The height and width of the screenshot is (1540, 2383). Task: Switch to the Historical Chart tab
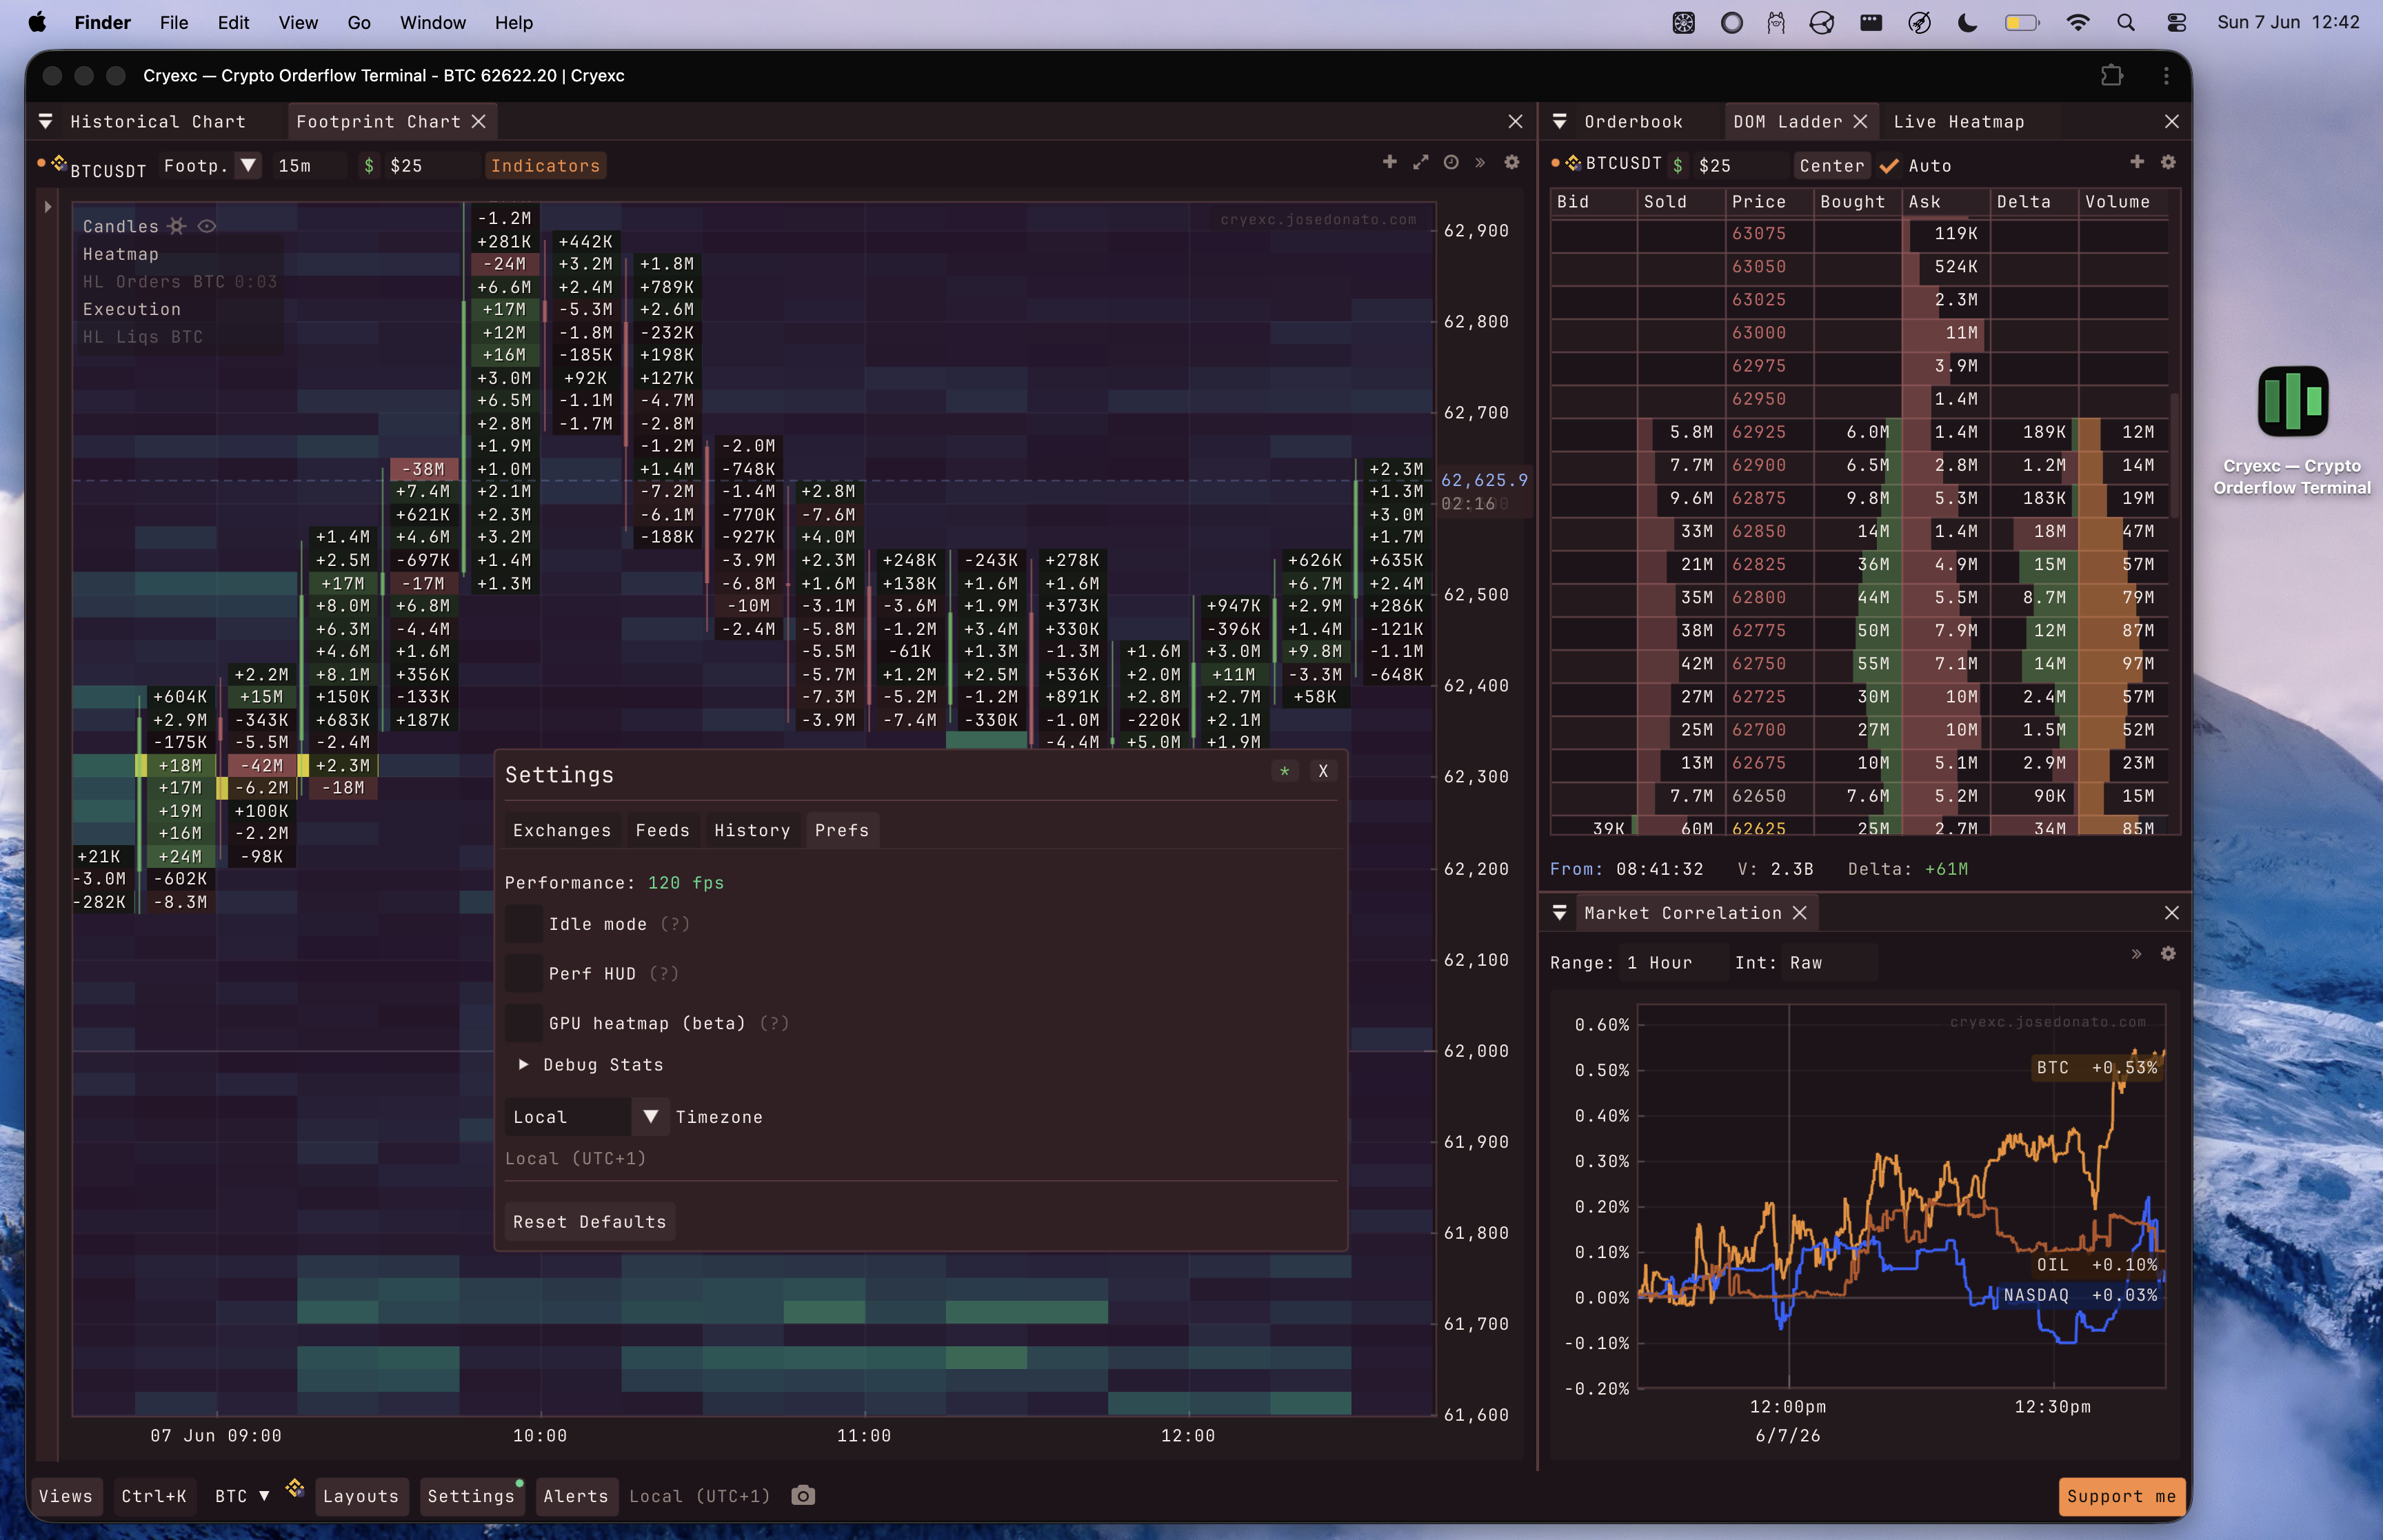coord(158,121)
